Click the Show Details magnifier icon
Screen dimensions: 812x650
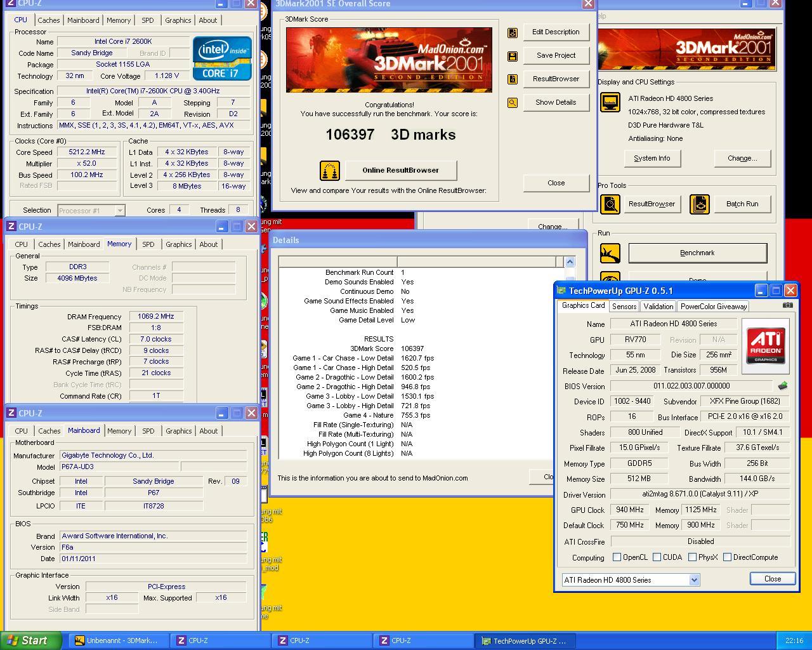[x=512, y=103]
